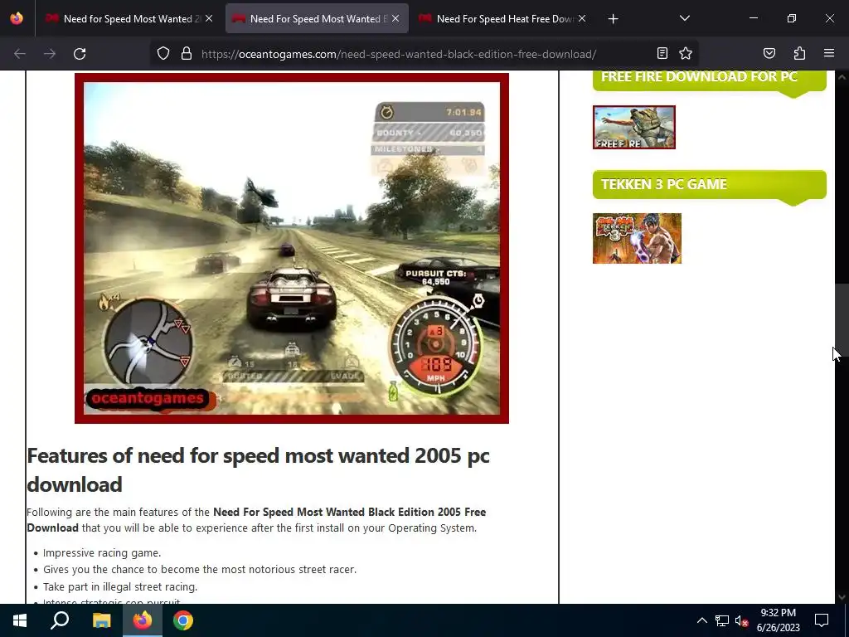
Task: Open the tracking protection shield panel
Action: (x=163, y=54)
